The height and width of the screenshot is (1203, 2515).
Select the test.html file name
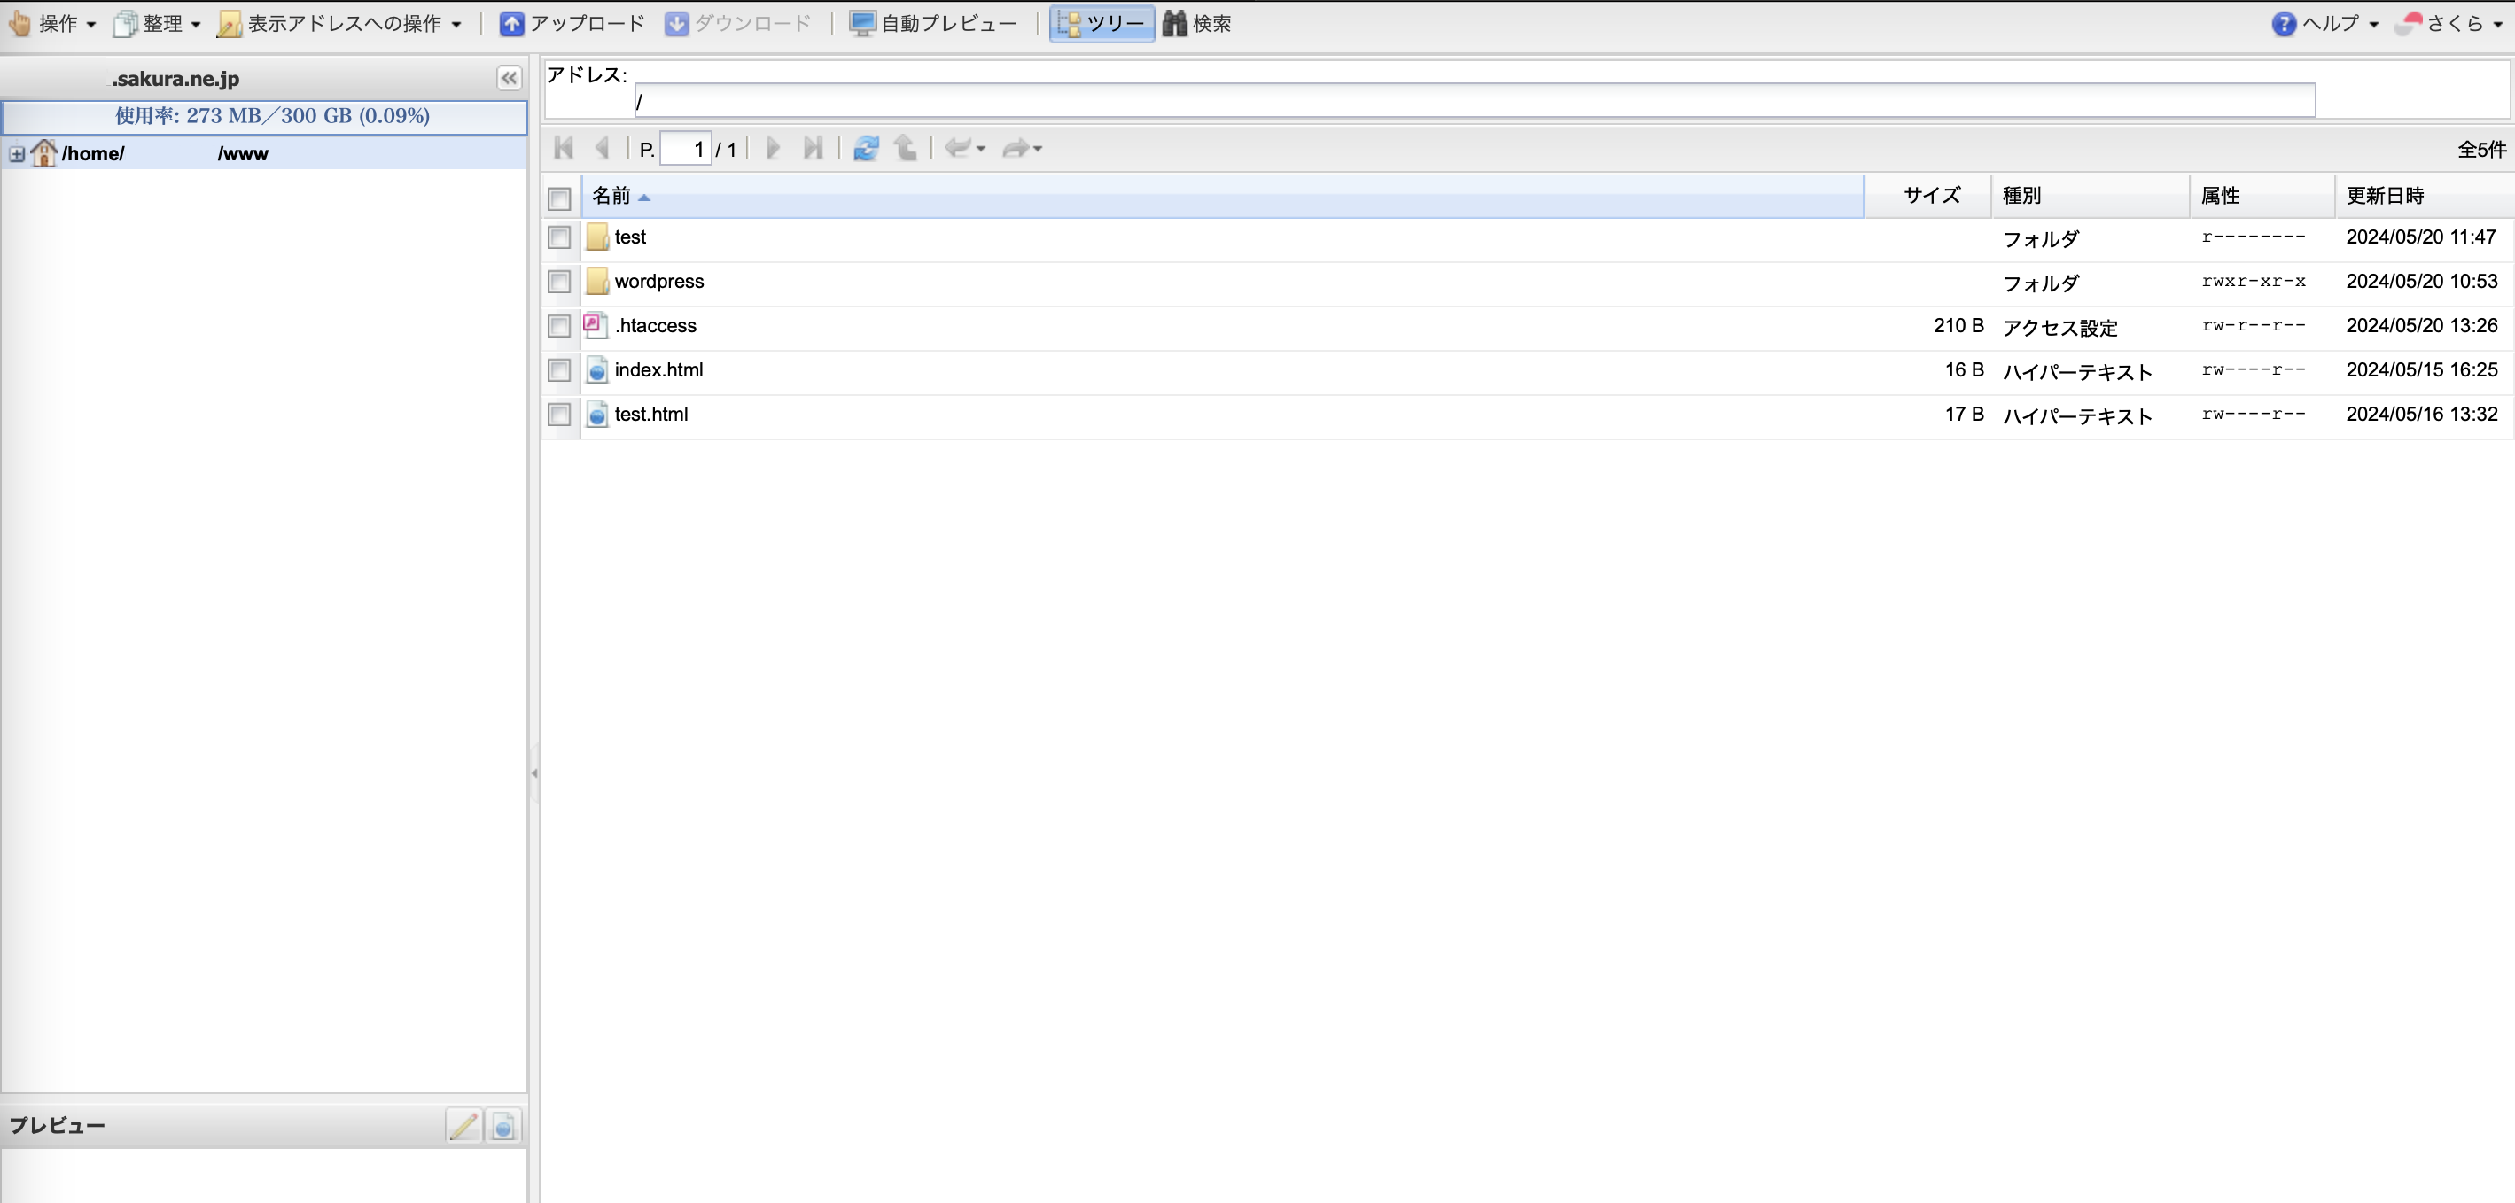[x=651, y=414]
